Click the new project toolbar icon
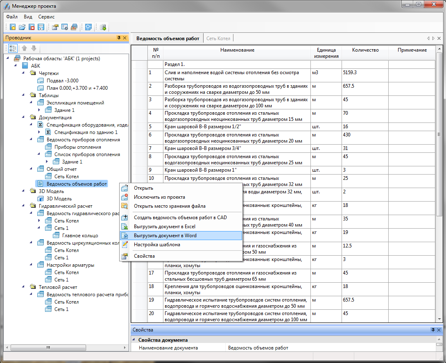 pyautogui.click(x=13, y=27)
